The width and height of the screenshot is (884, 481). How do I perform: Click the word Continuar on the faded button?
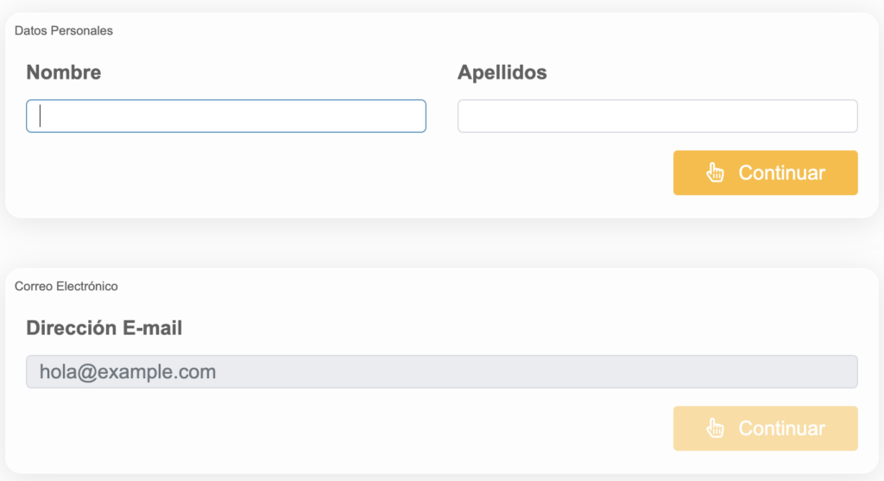point(781,428)
